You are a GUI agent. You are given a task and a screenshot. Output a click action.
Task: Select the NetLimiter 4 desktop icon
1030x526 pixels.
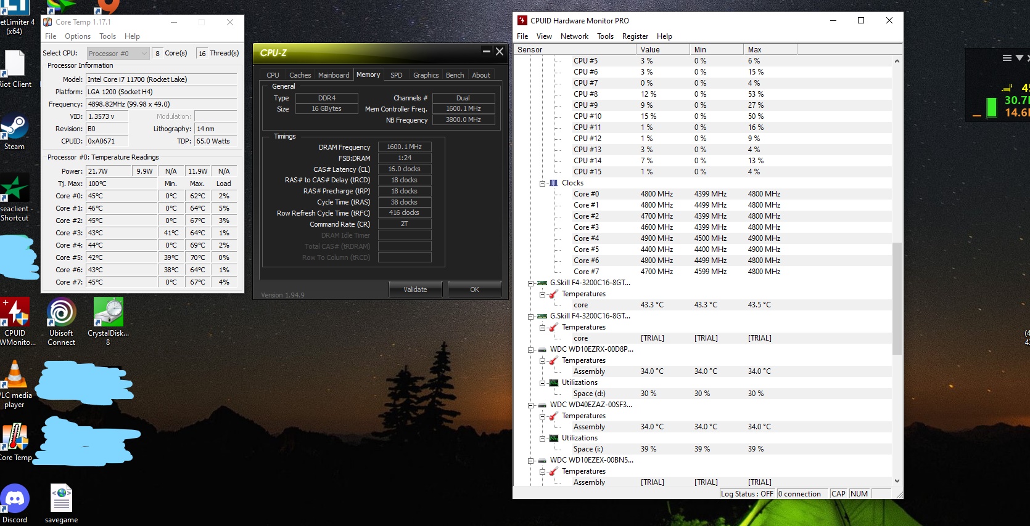point(15,17)
